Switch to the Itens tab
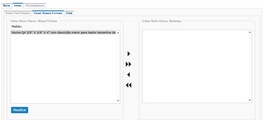The width and height of the screenshot is (266, 120). [18, 6]
